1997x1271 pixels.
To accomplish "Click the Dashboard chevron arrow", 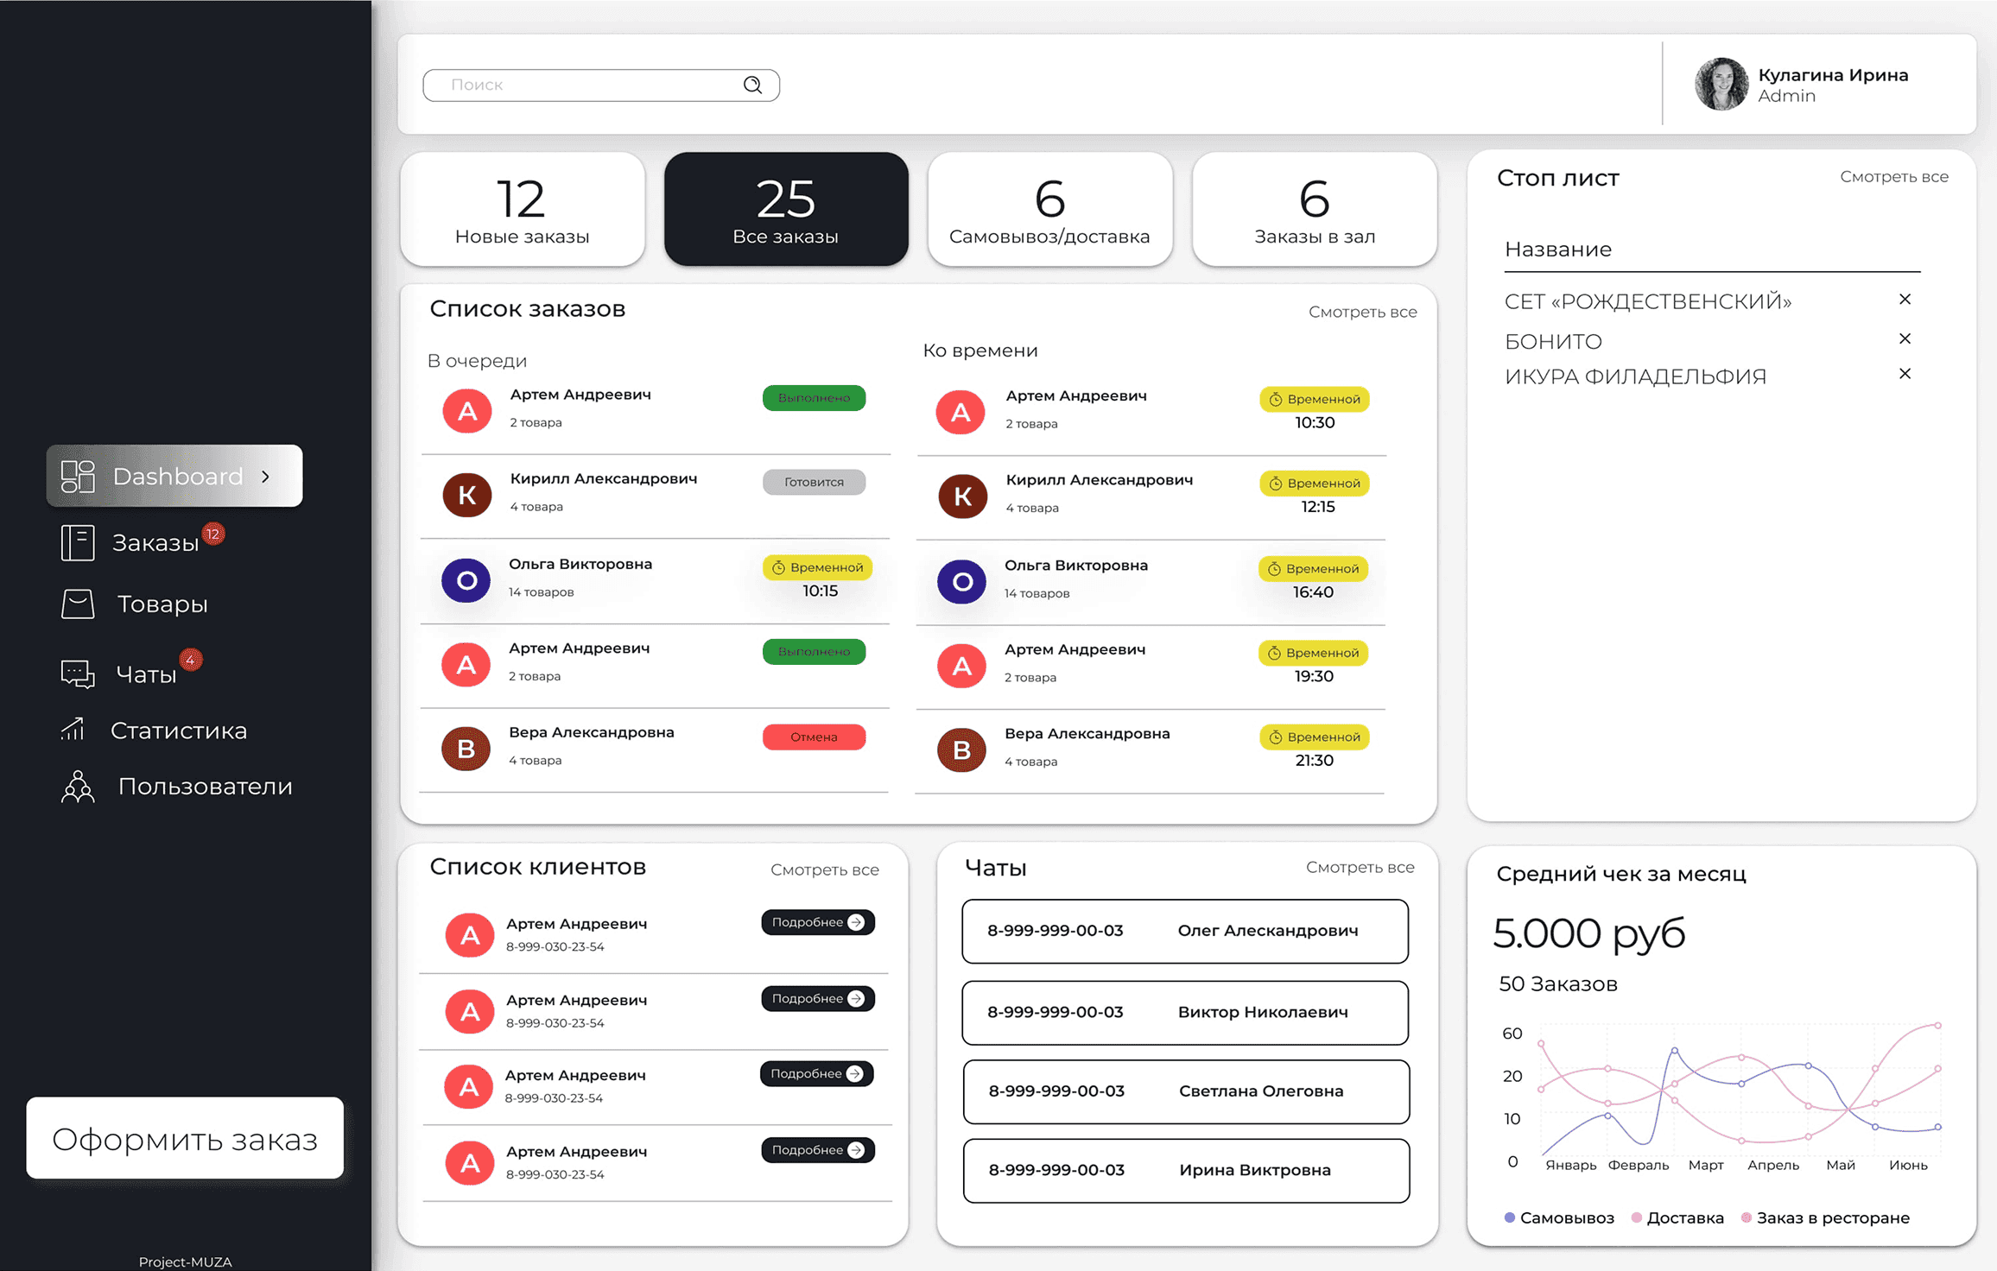I will click(266, 477).
